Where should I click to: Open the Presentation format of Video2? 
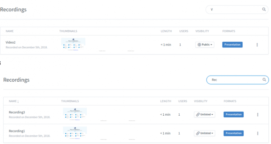232,45
